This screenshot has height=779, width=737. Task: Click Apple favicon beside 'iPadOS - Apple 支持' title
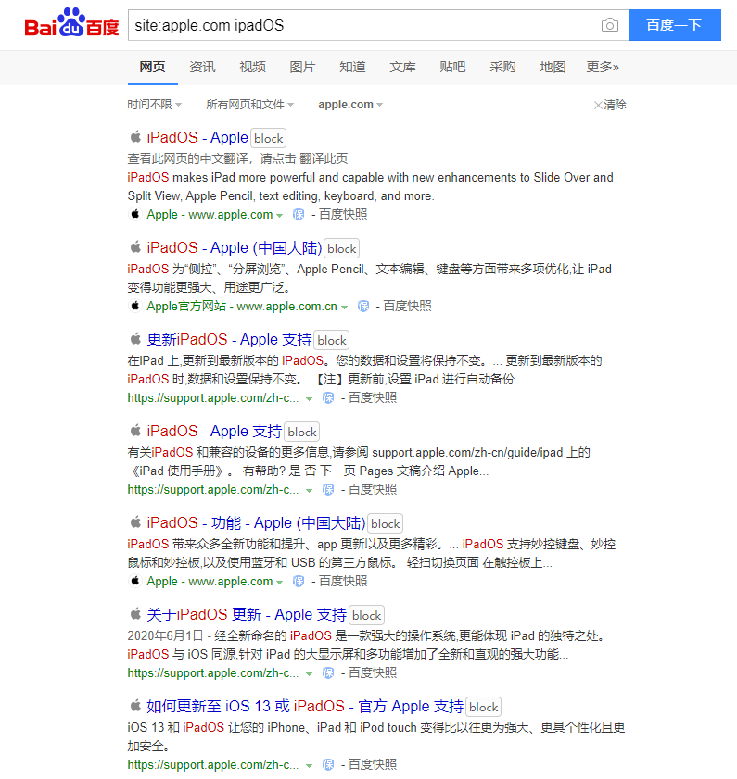pyautogui.click(x=135, y=431)
